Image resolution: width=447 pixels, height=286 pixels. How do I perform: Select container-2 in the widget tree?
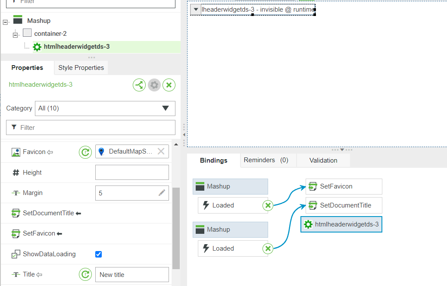[50, 34]
